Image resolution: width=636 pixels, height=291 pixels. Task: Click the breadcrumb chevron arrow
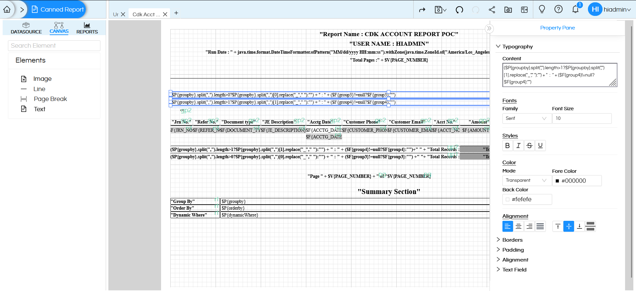[x=22, y=10]
